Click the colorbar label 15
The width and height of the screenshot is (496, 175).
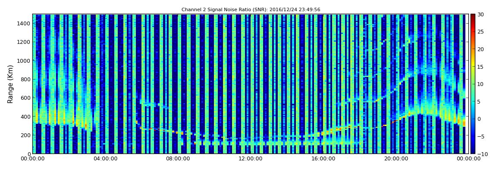480,67
